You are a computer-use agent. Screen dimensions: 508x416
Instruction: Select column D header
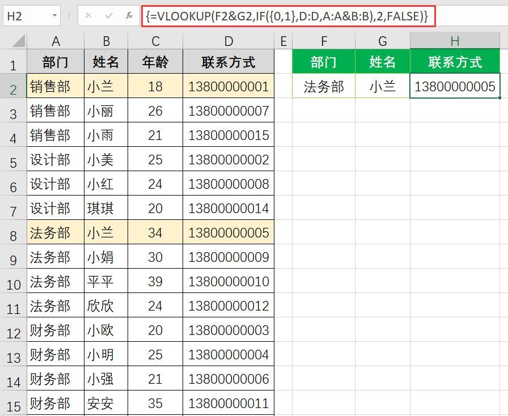pyautogui.click(x=228, y=41)
